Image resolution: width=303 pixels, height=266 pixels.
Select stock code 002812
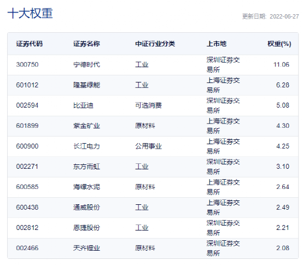click(27, 228)
